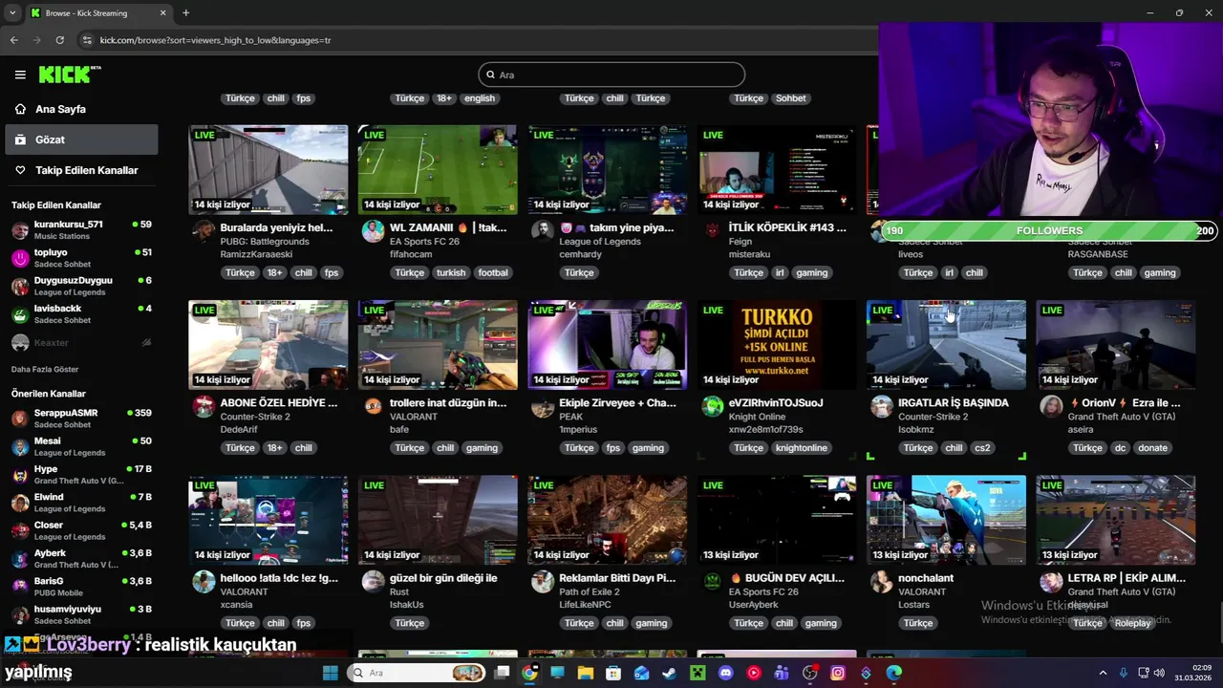Open Reklamlar Bitti Dayı stream title
This screenshot has width=1223, height=688.
(617, 578)
